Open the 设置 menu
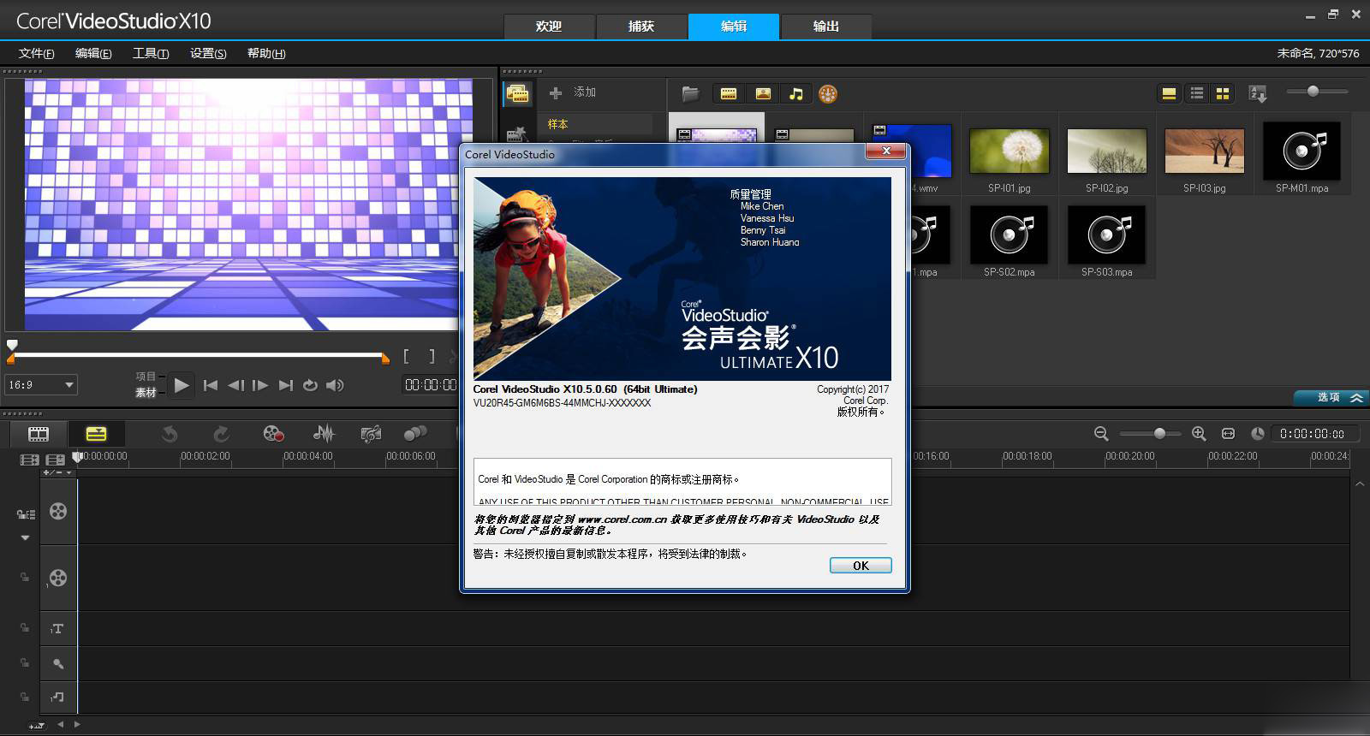1370x736 pixels. [208, 53]
